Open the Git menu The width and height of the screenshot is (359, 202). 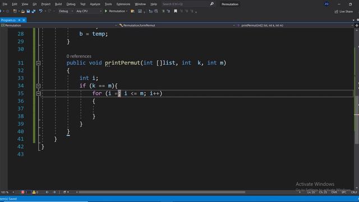(35, 4)
